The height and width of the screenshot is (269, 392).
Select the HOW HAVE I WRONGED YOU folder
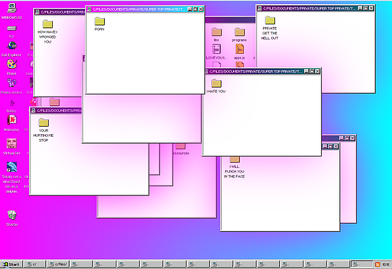point(47,24)
